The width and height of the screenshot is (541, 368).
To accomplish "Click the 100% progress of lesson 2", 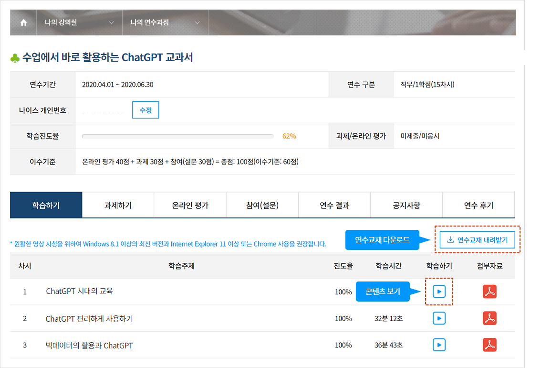I will tap(343, 319).
